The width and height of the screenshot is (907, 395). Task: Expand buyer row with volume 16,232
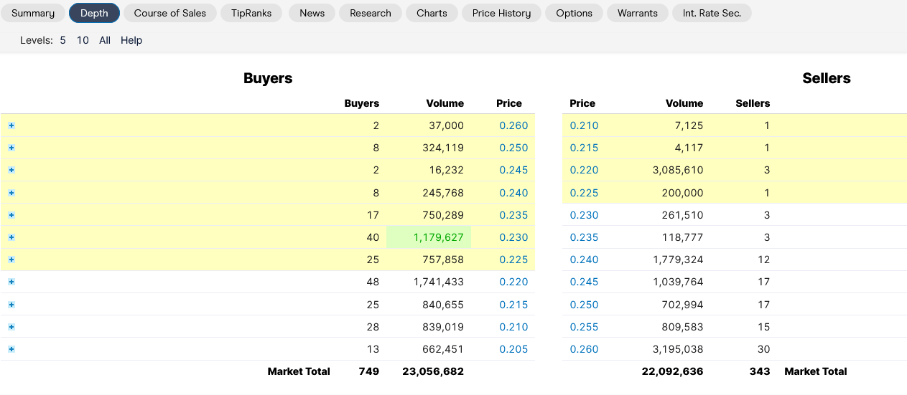point(11,170)
